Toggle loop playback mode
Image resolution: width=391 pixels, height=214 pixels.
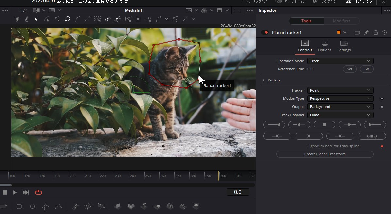[38, 192]
